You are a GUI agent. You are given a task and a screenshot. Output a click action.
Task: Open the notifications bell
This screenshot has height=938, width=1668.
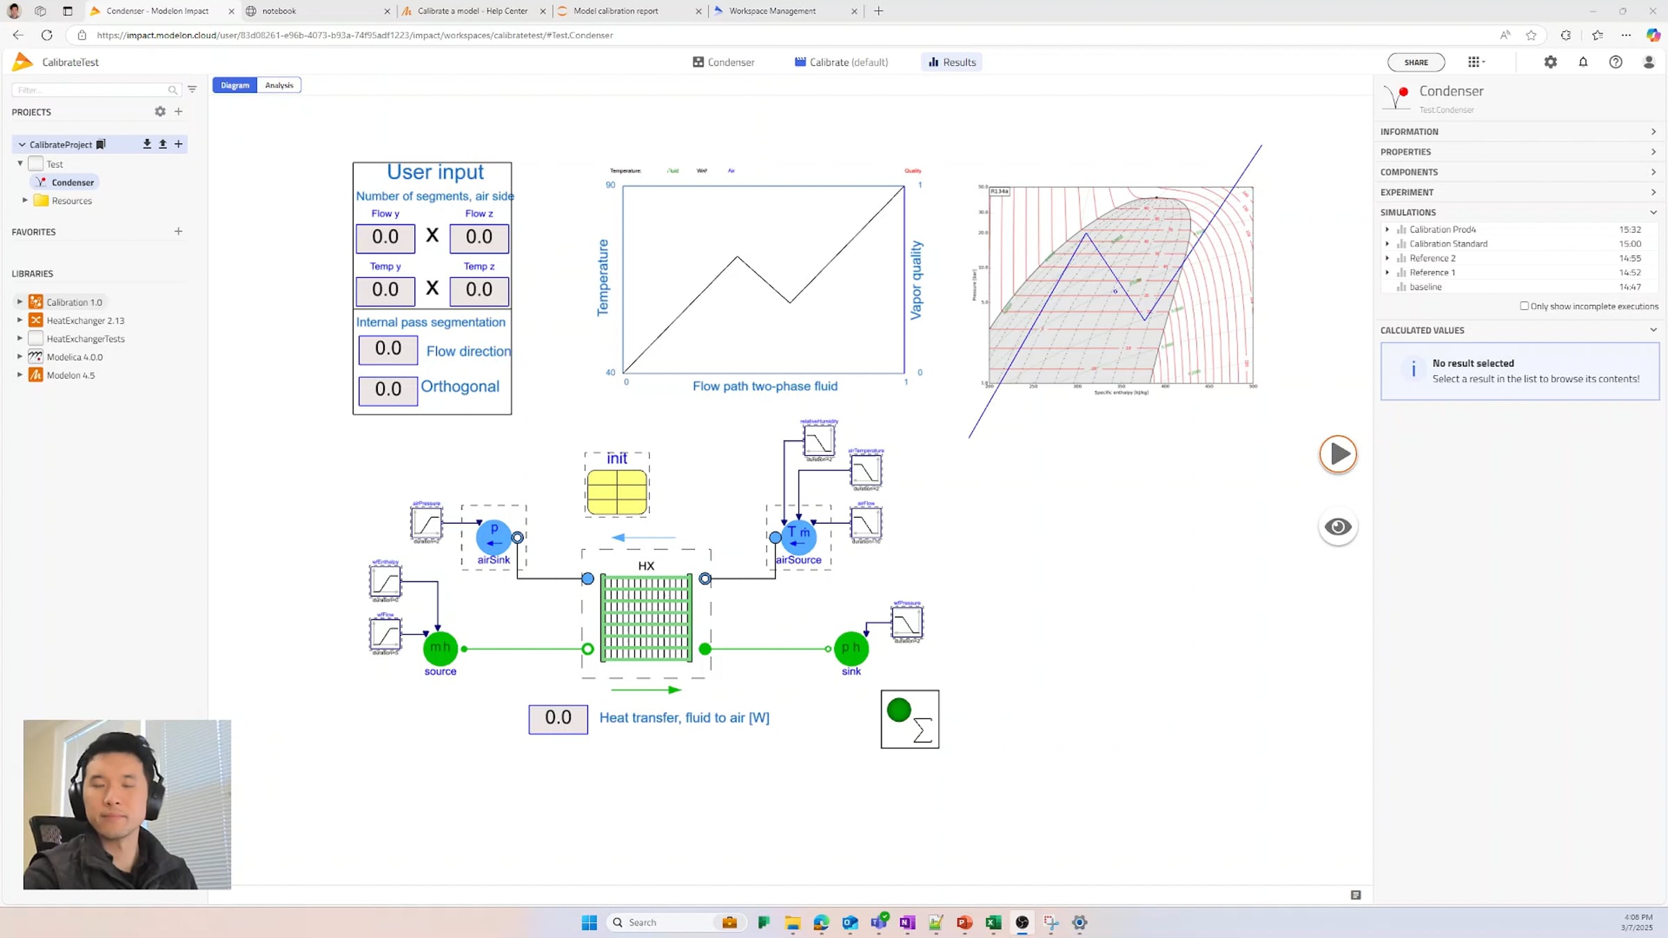[x=1583, y=62]
